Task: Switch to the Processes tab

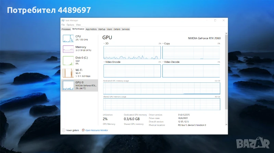Action: click(66, 29)
